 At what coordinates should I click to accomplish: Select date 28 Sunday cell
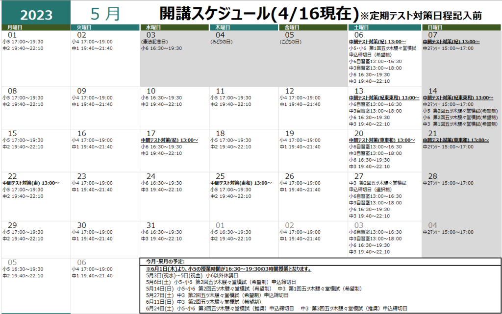click(x=432, y=176)
